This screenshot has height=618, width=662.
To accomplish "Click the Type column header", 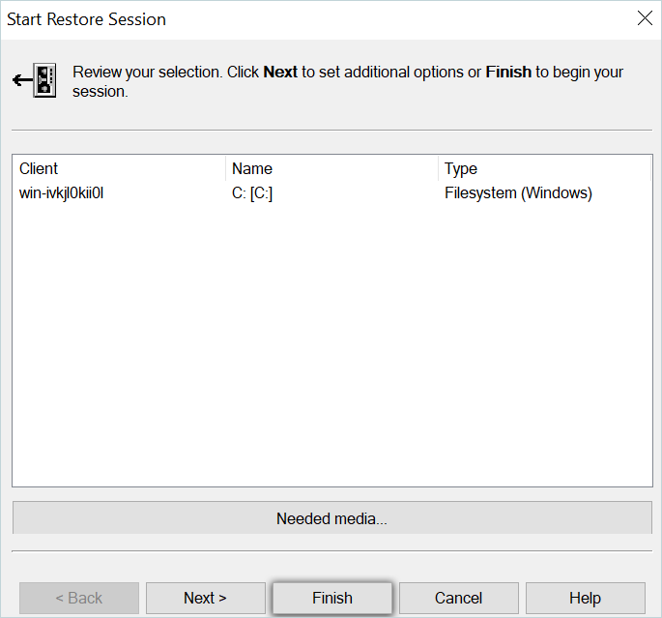I will point(543,168).
